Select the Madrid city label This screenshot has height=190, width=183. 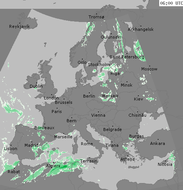(31, 145)
